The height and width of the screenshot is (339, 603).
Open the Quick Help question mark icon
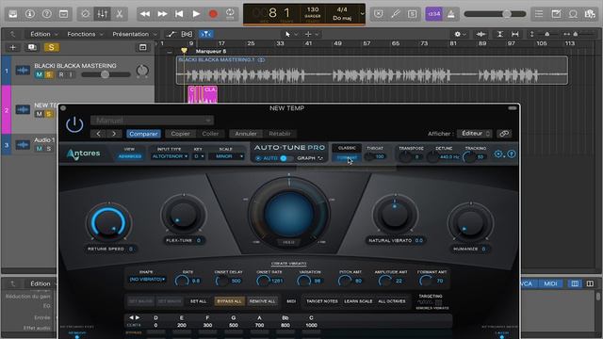pos(46,14)
